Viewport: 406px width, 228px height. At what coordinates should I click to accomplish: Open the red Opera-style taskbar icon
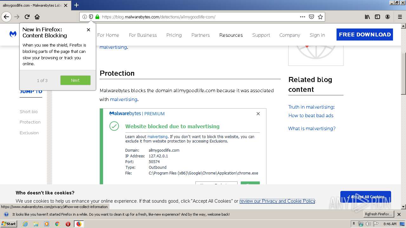tap(68, 224)
